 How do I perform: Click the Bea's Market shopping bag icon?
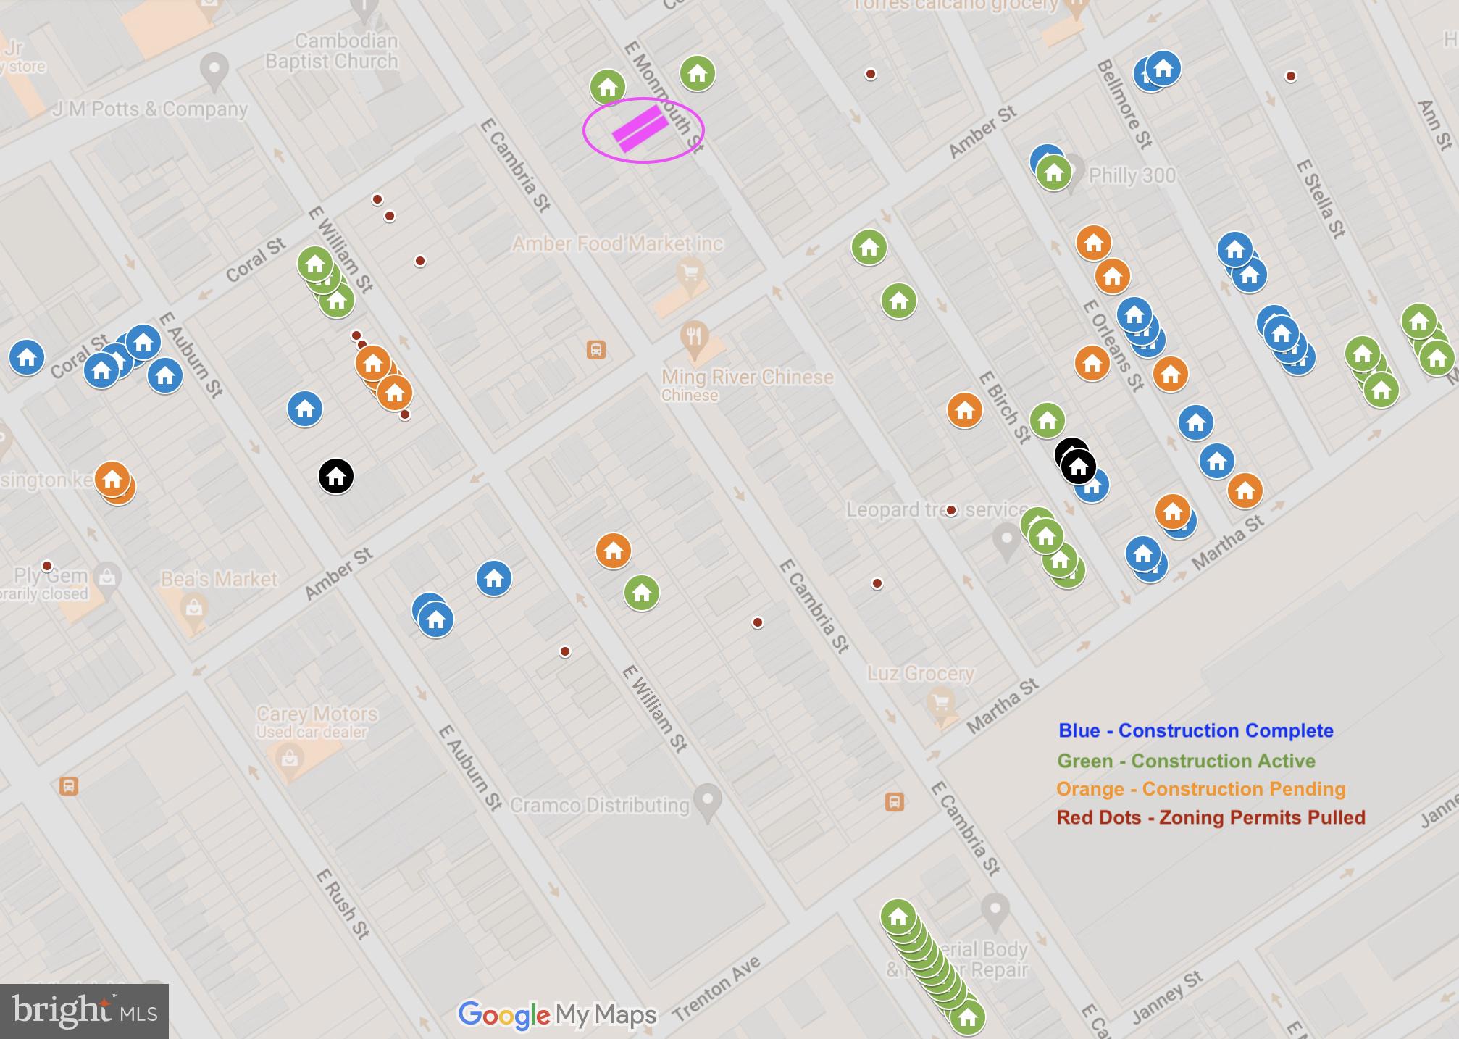click(193, 606)
